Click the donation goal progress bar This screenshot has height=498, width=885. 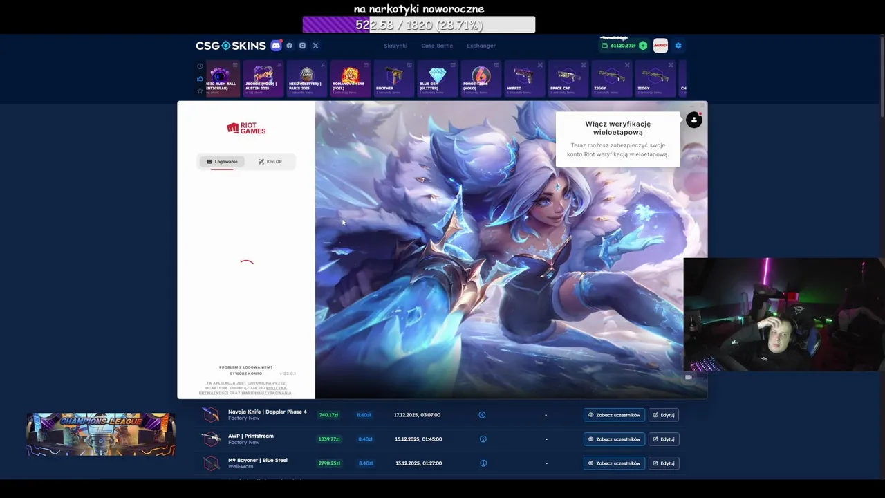[419, 25]
